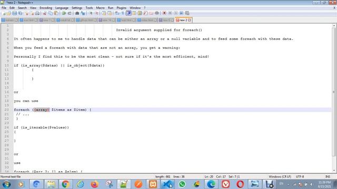Undo with the green arrow icon
The image size is (337, 189).
click(64, 13)
